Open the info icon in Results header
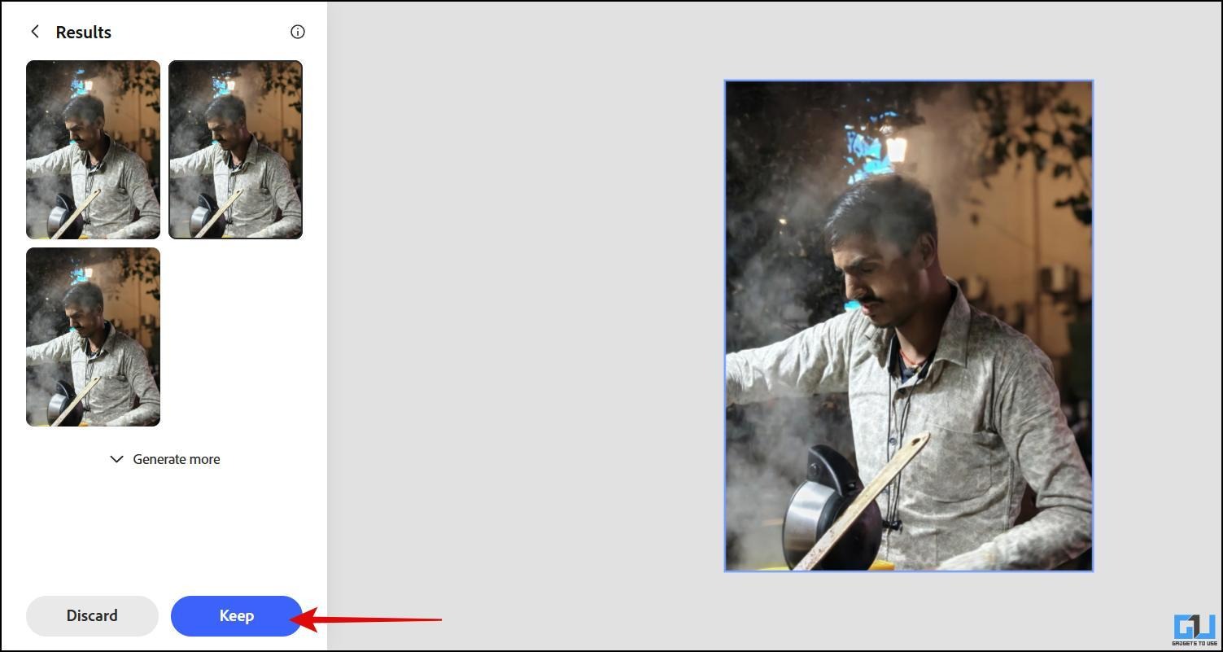 point(298,32)
